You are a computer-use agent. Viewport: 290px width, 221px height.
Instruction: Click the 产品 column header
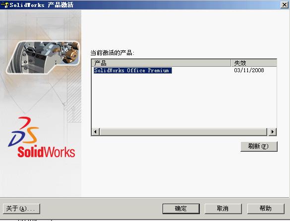tap(161, 63)
